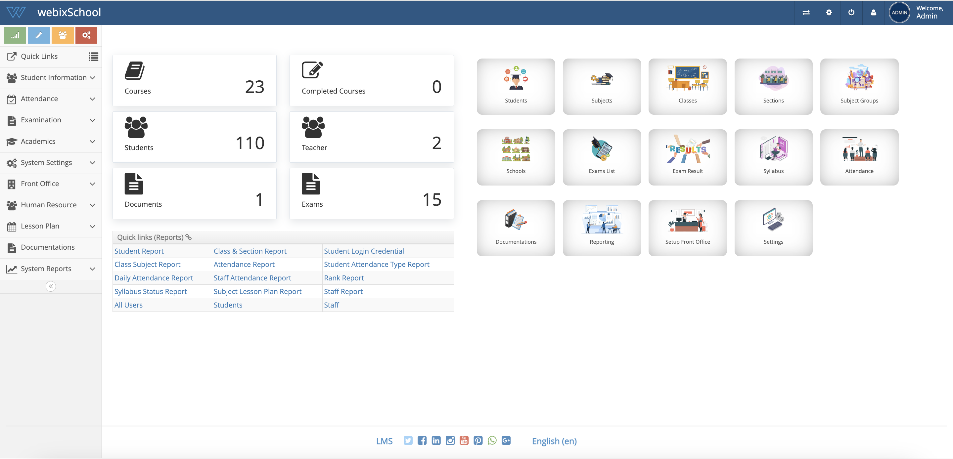This screenshot has width=953, height=459.
Task: Click the red gears icon button
Action: click(86, 35)
